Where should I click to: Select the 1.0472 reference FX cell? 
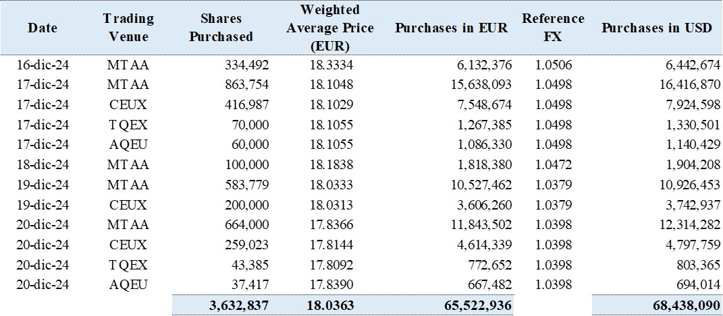(554, 164)
